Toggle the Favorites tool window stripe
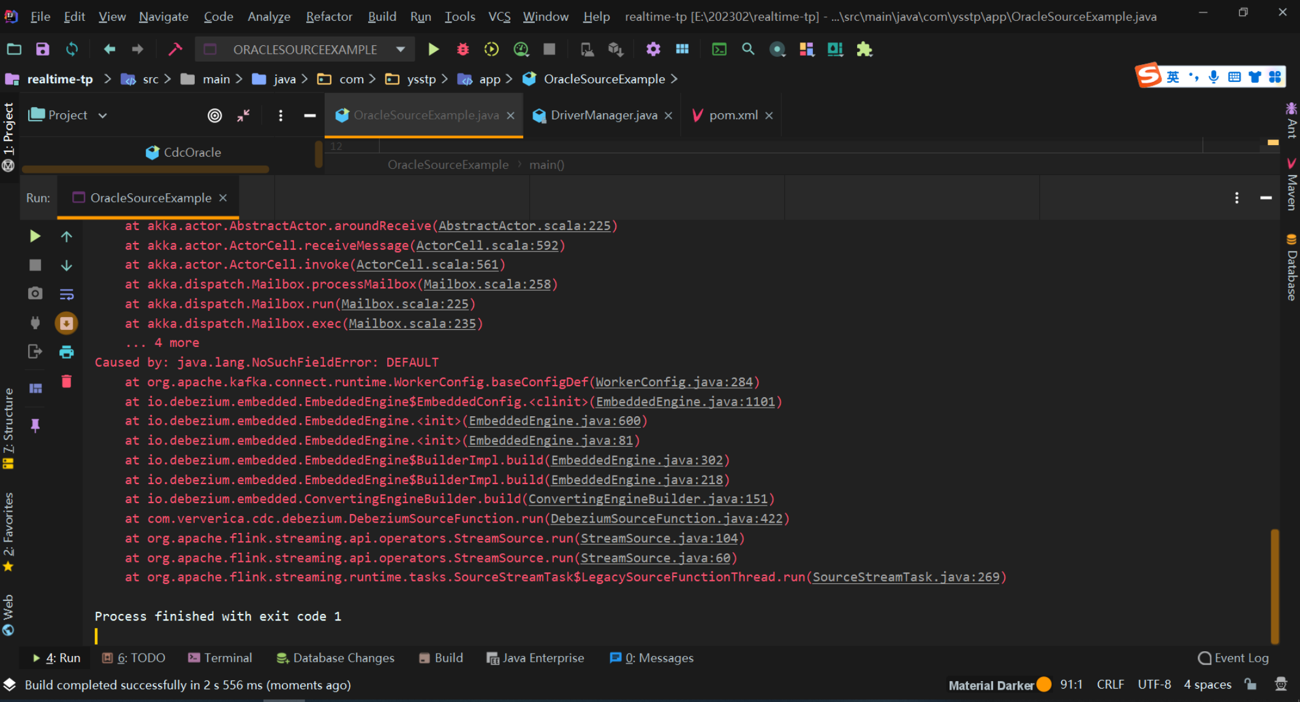The width and height of the screenshot is (1300, 702). [8, 532]
